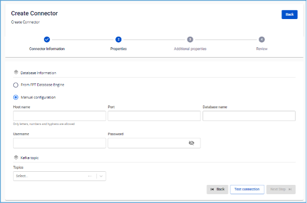This screenshot has height=203, width=307.
Task: Select step 4 Review circle
Action: (262, 40)
